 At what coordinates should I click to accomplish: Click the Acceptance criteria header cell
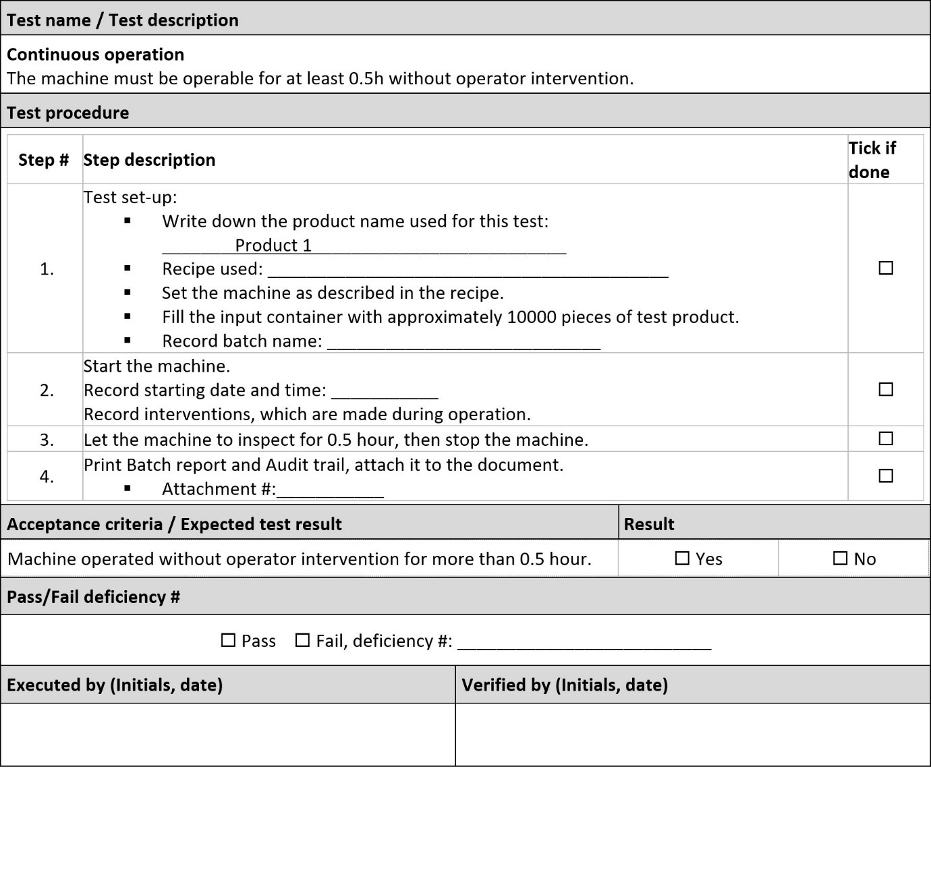(x=174, y=524)
